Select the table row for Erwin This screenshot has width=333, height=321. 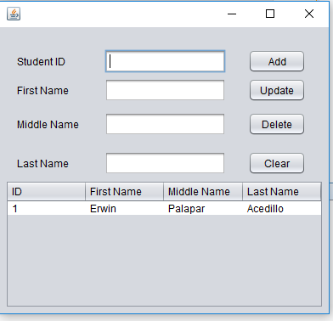pos(164,209)
